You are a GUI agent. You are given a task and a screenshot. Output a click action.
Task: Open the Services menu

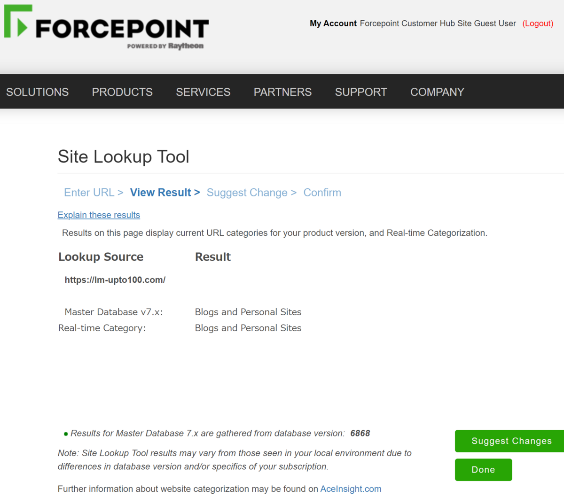pos(203,92)
